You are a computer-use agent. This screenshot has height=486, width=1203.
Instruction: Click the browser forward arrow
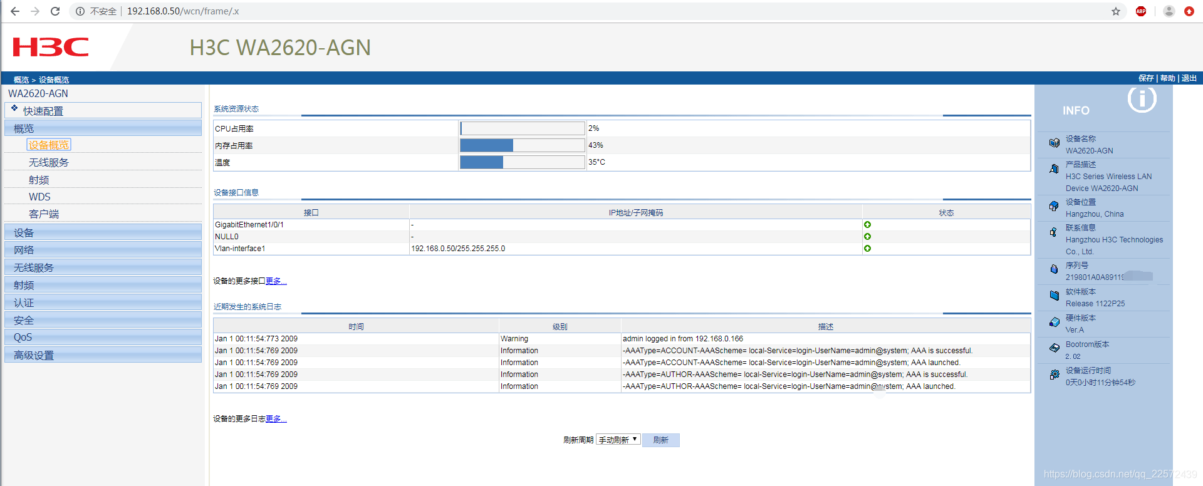point(35,11)
